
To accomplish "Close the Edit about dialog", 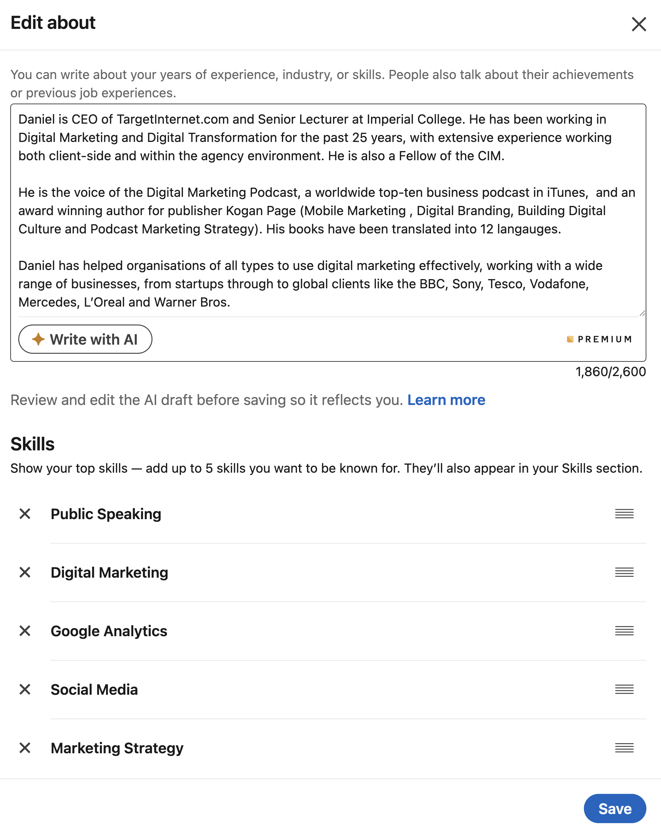I will tap(639, 24).
